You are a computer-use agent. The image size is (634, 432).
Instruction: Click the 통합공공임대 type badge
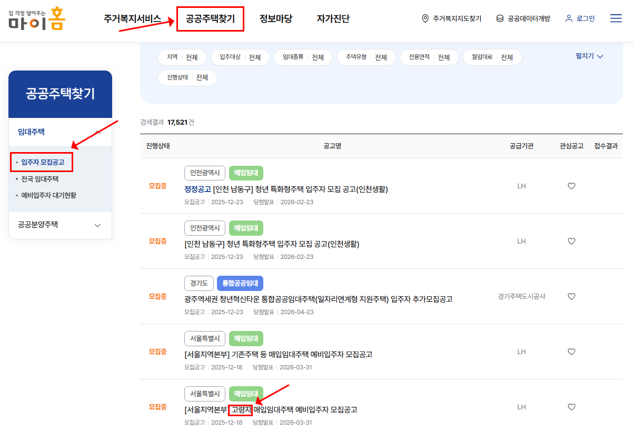[x=240, y=283]
